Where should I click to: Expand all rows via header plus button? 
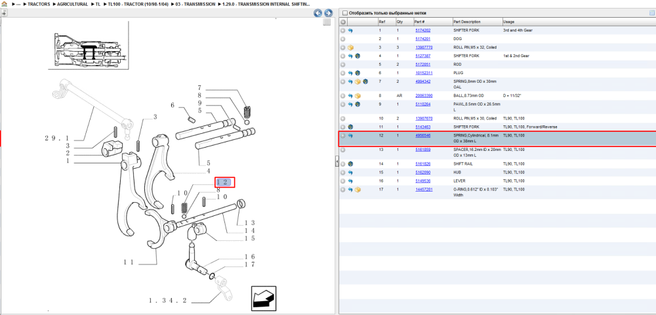tap(343, 22)
